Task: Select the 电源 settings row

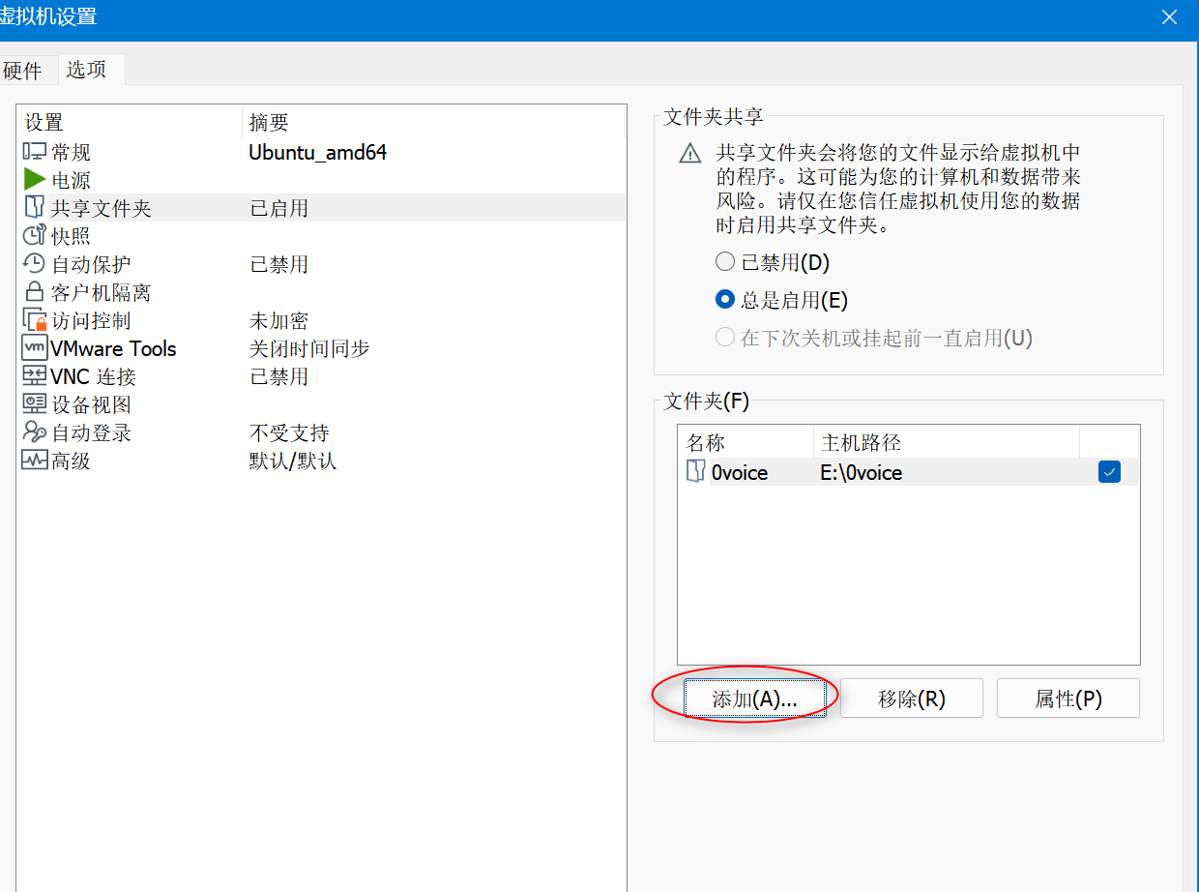Action: click(x=322, y=180)
